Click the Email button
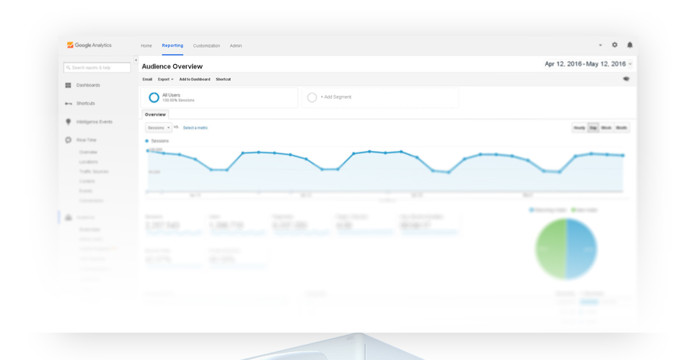 [x=147, y=79]
